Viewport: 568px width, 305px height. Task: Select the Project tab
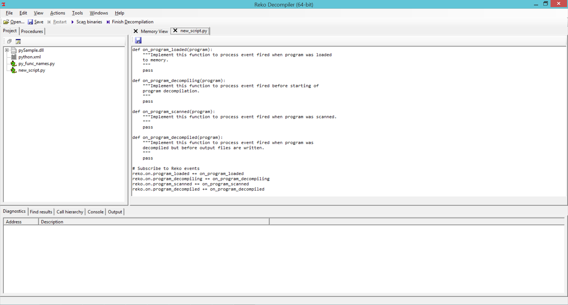click(10, 31)
